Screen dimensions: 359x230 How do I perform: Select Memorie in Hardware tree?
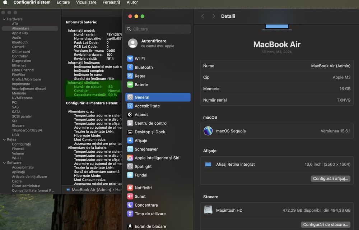[19, 93]
